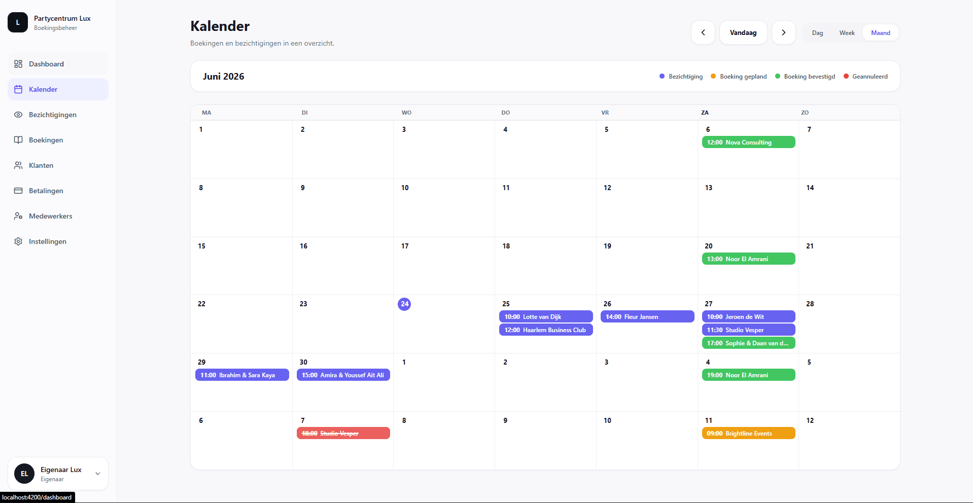
Task: Click the Eigenaar Lux user name
Action: point(61,470)
